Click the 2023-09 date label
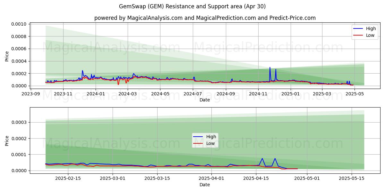Viewport: 385px width, 192px height. click(31, 94)
